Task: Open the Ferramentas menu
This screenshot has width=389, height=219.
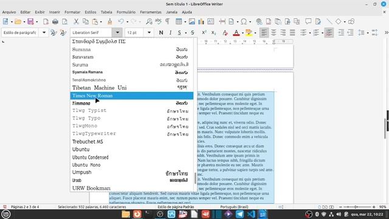Action: click(x=151, y=12)
